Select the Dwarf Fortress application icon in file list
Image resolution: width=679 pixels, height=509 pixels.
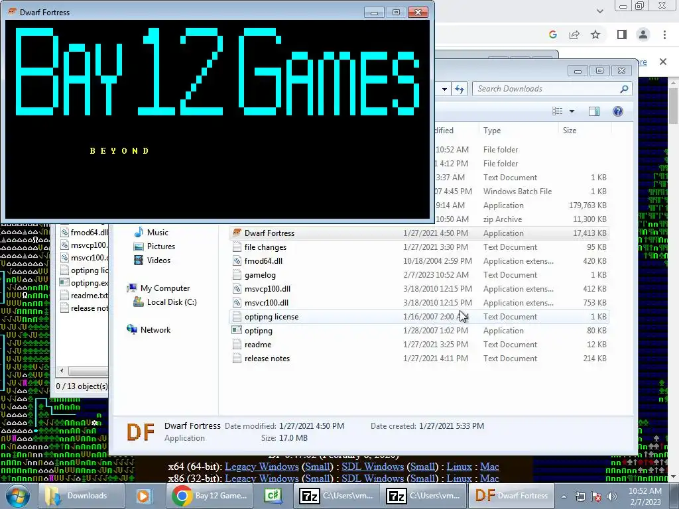click(237, 233)
